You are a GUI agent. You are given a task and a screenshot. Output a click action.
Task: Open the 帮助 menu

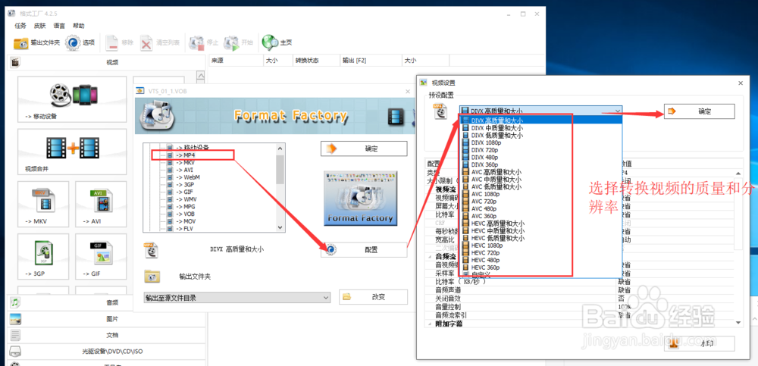coord(78,26)
